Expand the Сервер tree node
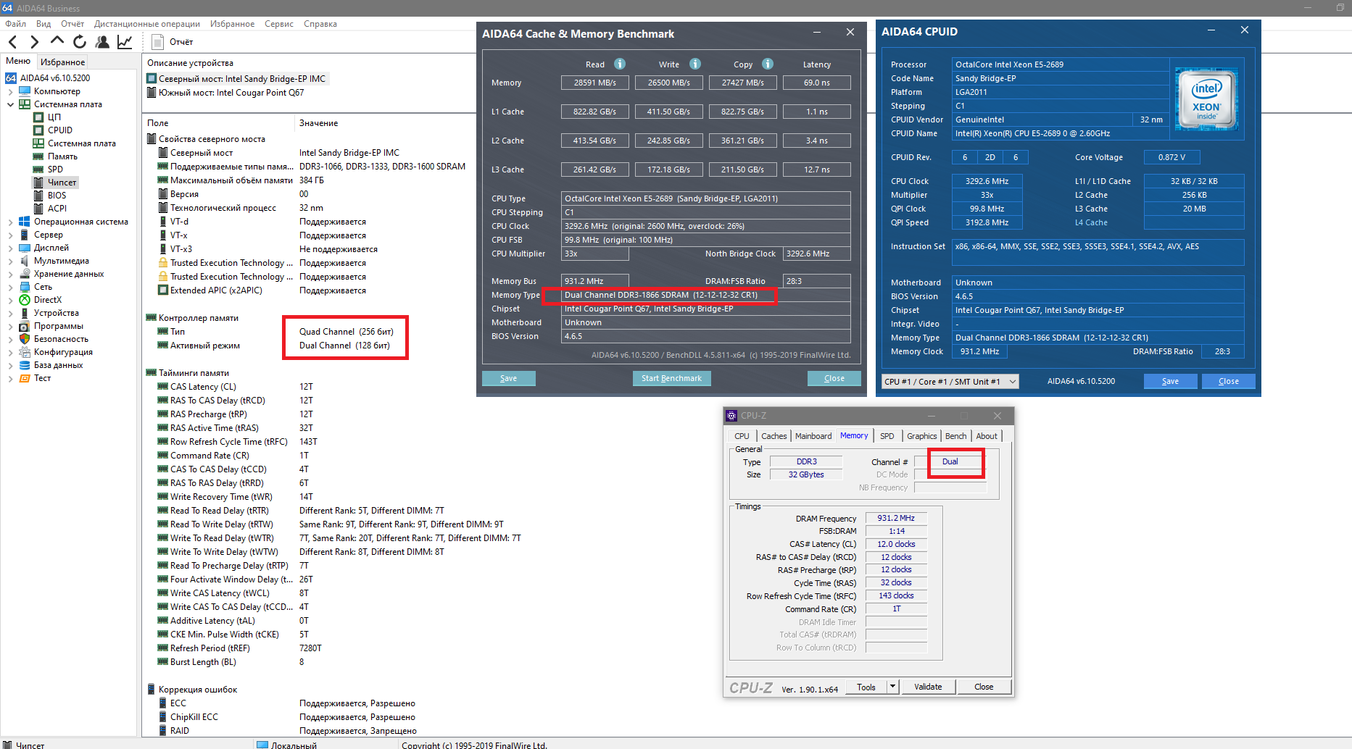The width and height of the screenshot is (1352, 749). coord(10,235)
